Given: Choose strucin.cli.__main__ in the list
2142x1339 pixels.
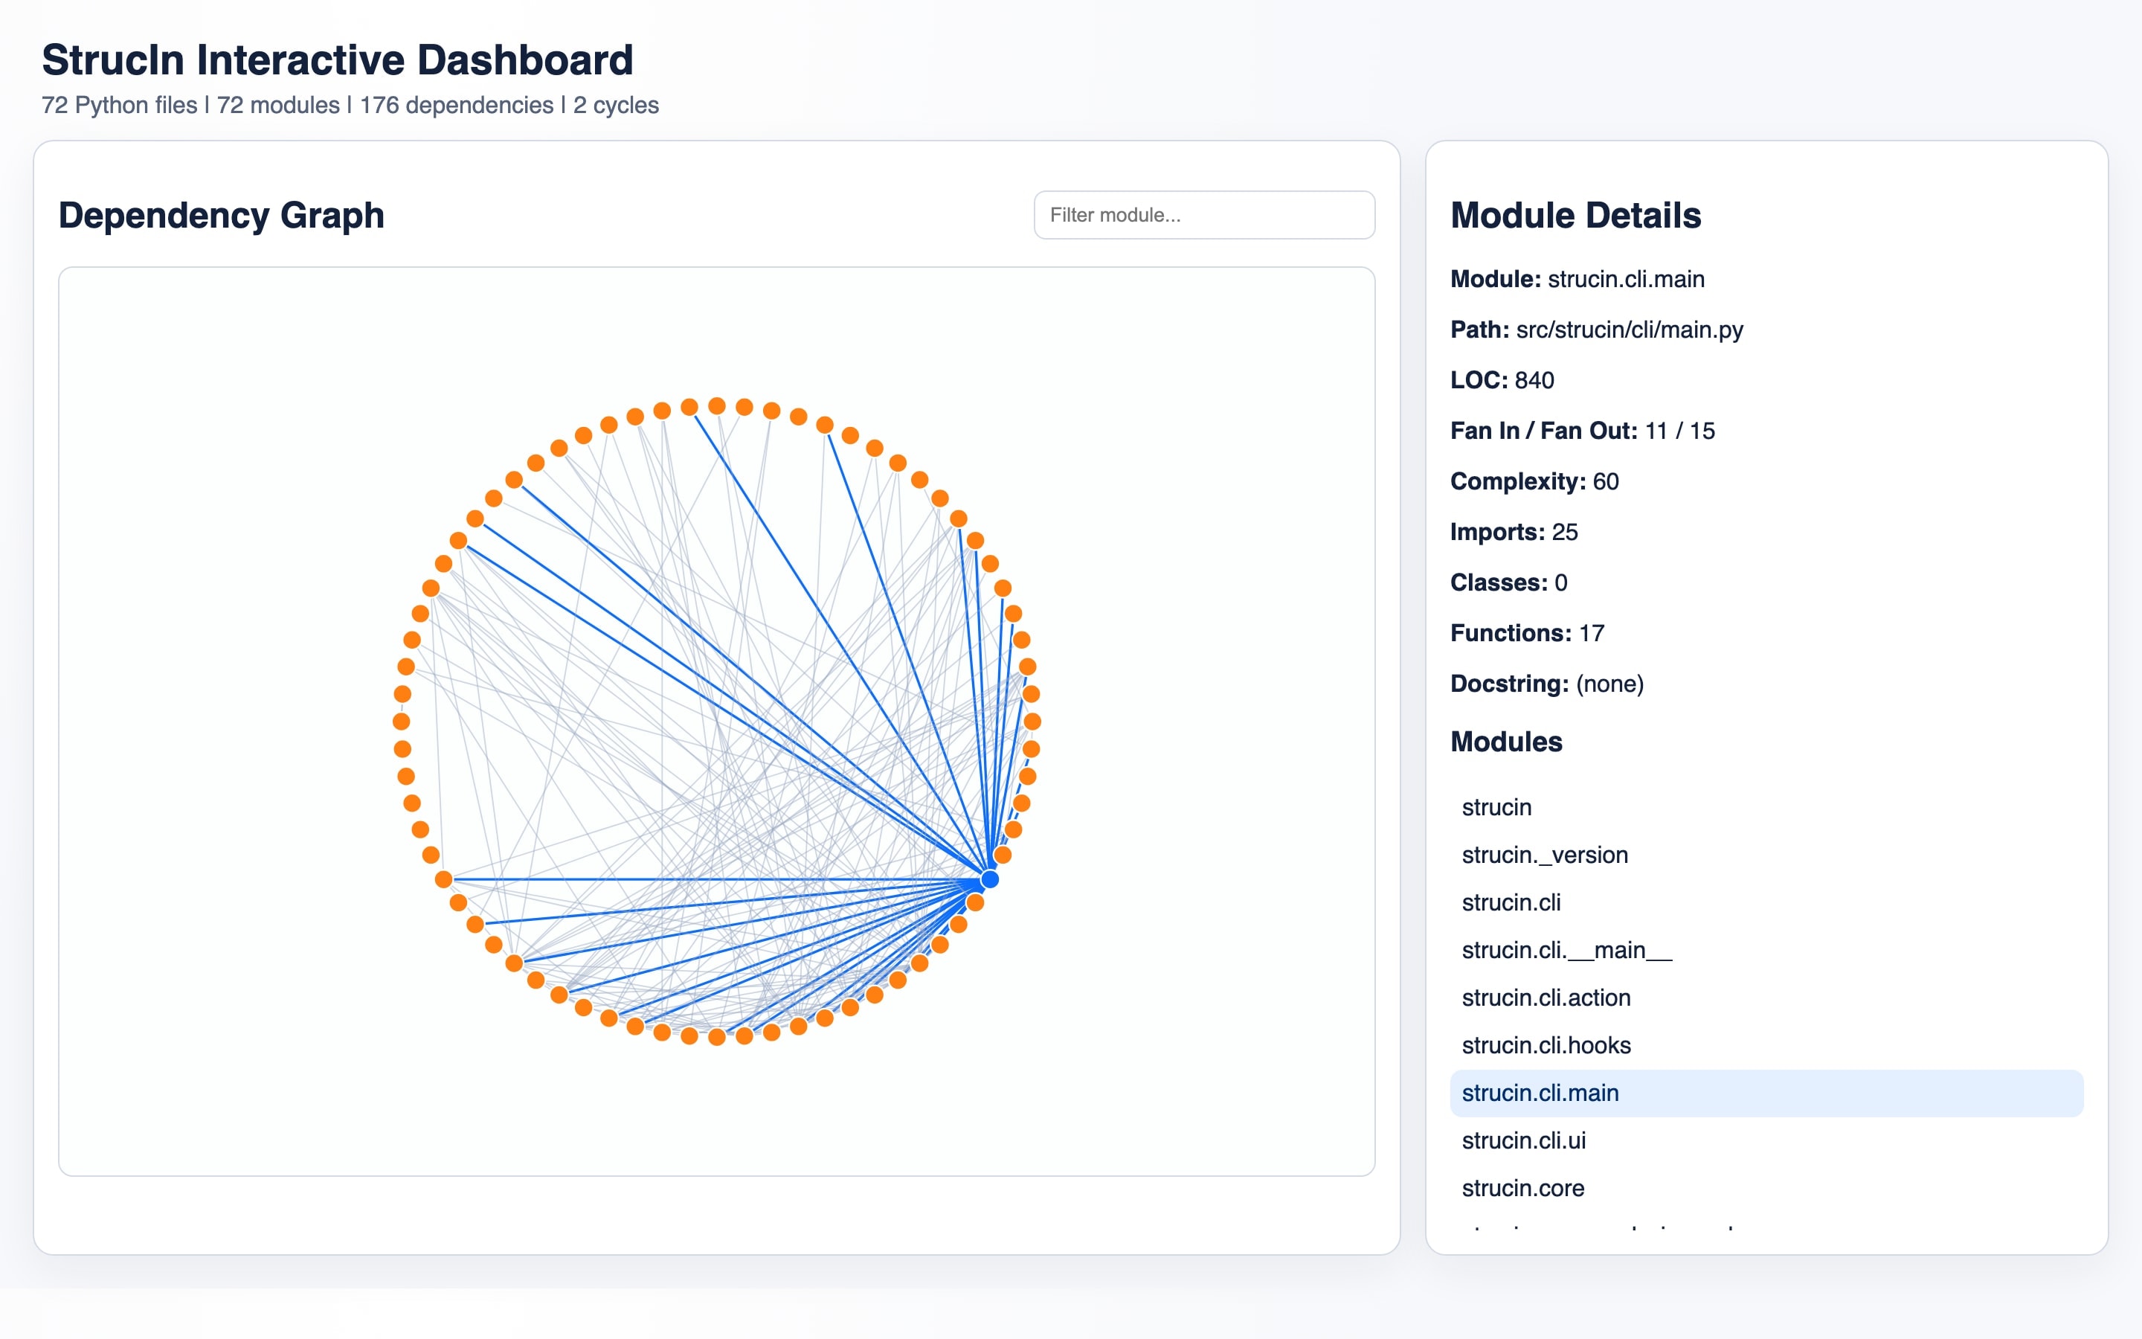Looking at the screenshot, I should [1766, 950].
